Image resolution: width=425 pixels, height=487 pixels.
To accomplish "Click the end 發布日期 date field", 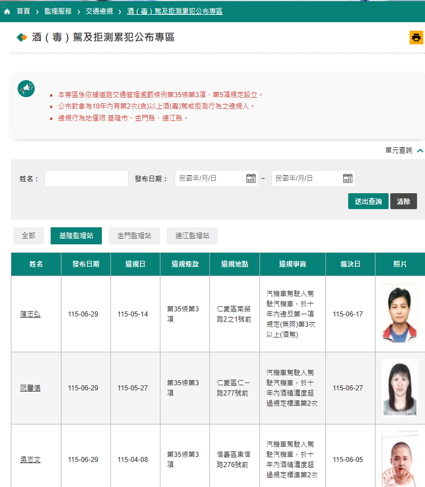I will click(313, 178).
